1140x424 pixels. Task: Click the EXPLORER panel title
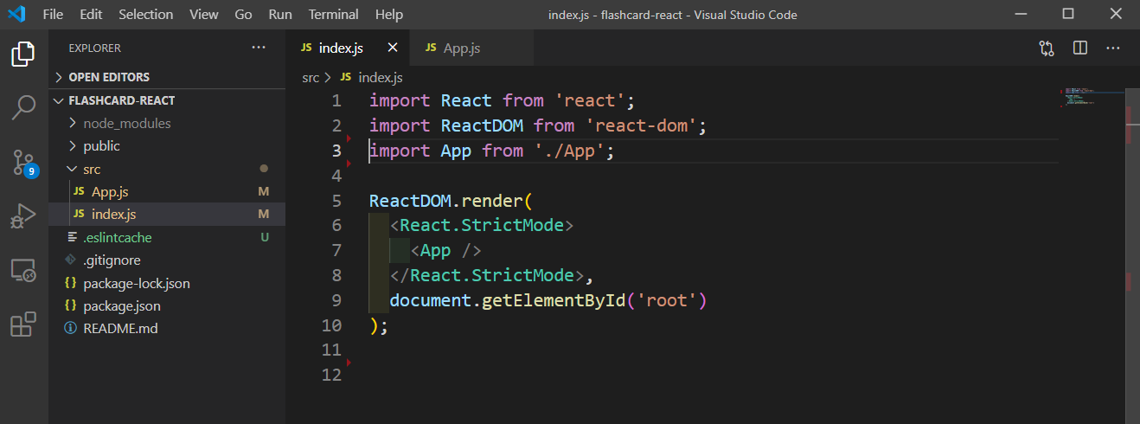tap(95, 48)
